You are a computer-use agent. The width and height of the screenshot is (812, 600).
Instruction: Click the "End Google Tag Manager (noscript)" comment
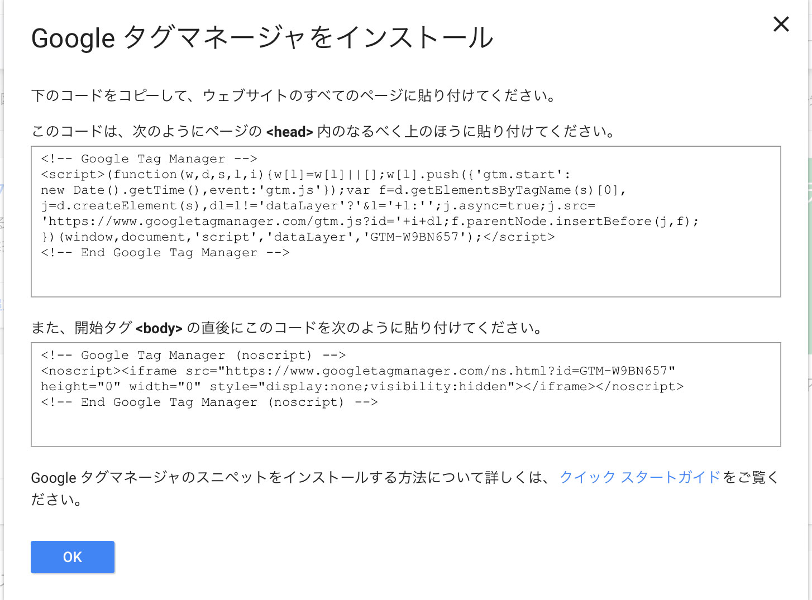pos(209,402)
